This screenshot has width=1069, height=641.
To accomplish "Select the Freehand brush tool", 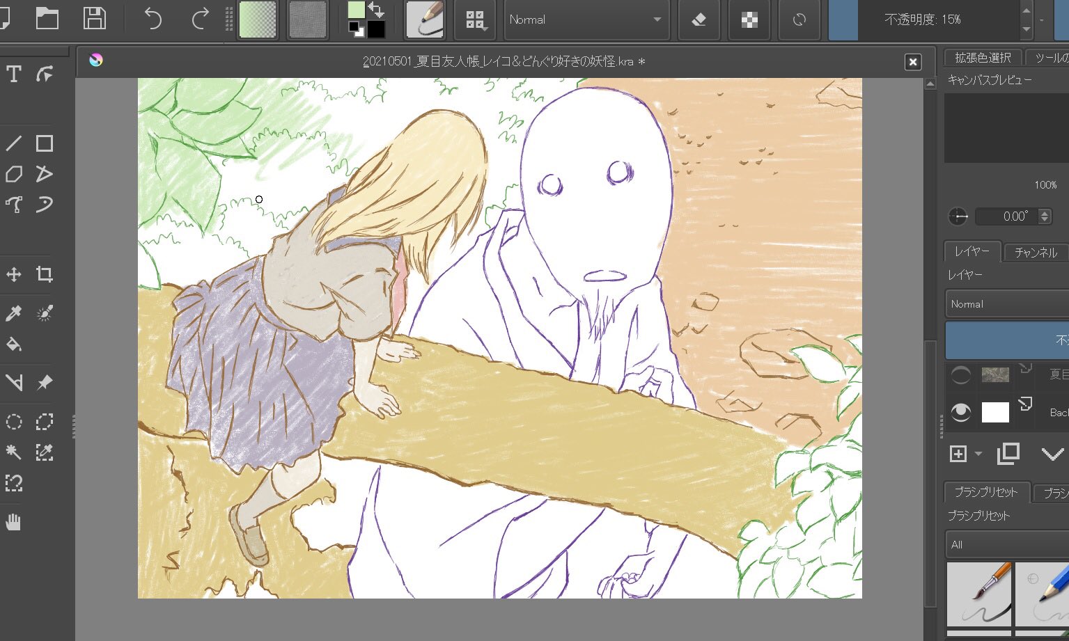I will click(x=425, y=19).
